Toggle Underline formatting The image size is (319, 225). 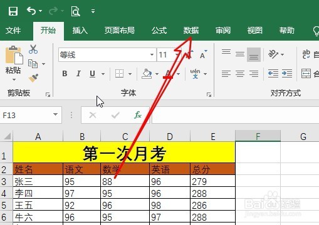pos(92,74)
